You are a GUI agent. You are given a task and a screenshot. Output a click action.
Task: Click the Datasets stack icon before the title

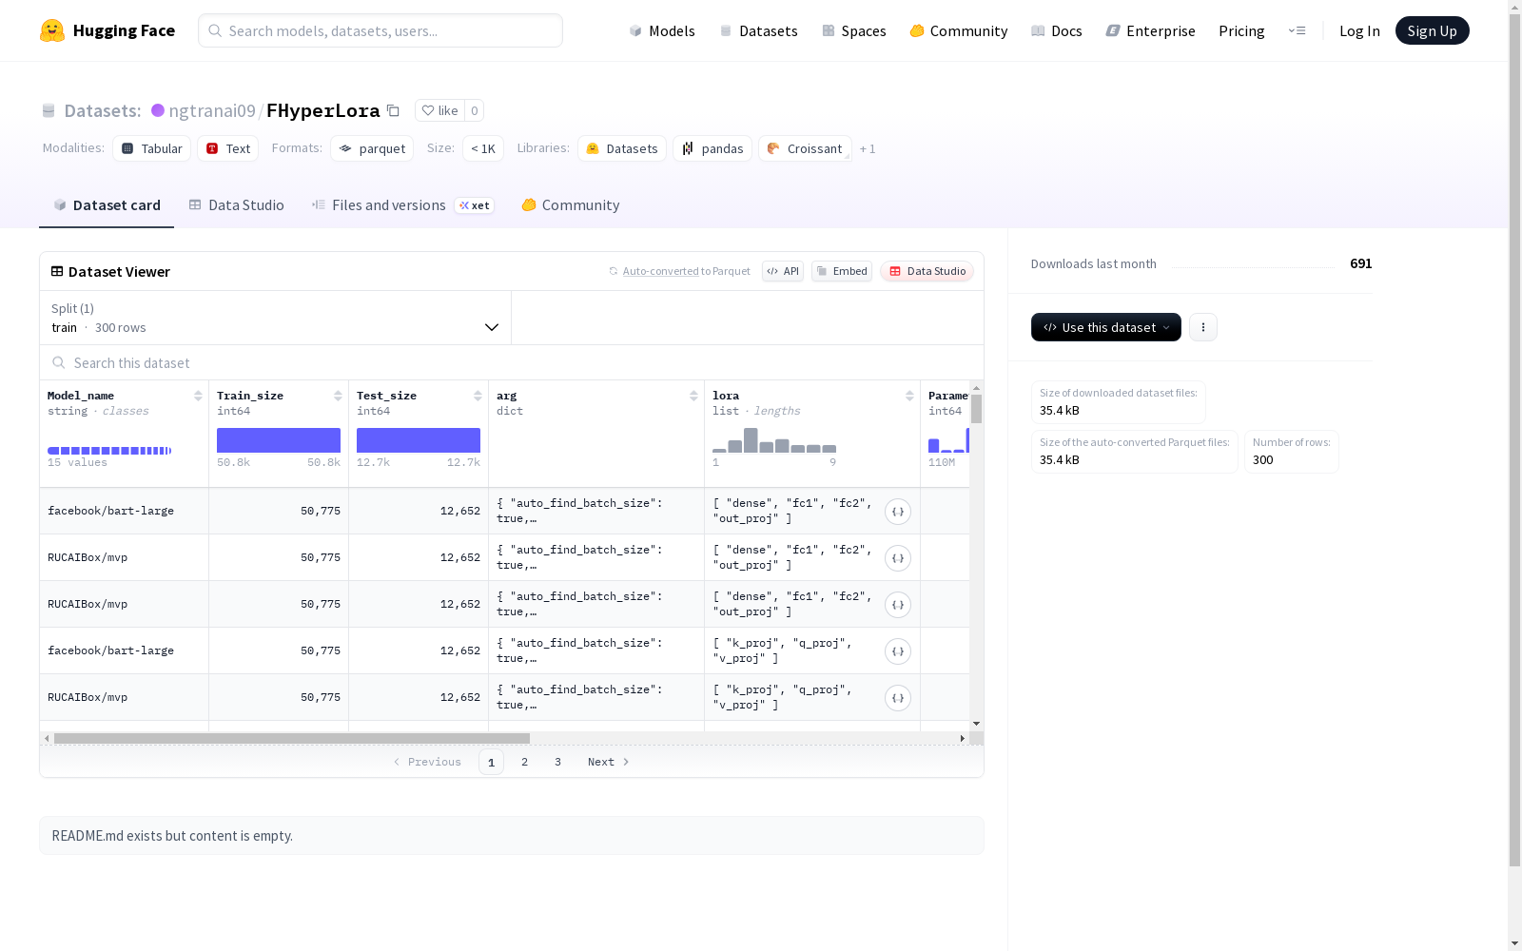click(49, 111)
